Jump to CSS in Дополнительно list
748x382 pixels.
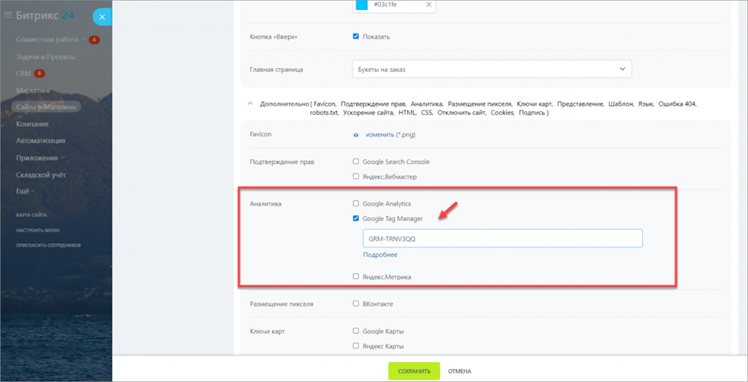click(427, 113)
